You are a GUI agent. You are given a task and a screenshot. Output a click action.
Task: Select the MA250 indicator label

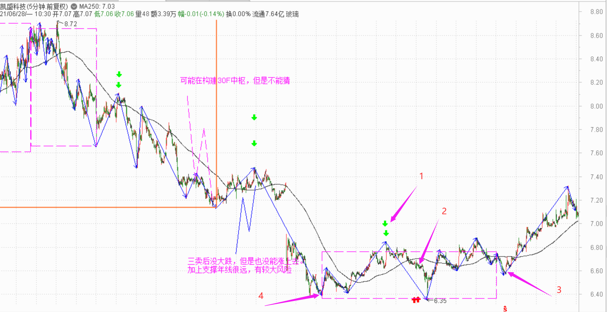97,6
